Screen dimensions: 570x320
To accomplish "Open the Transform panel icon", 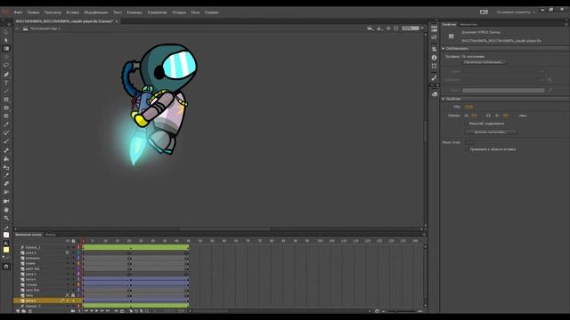I will click(434, 66).
